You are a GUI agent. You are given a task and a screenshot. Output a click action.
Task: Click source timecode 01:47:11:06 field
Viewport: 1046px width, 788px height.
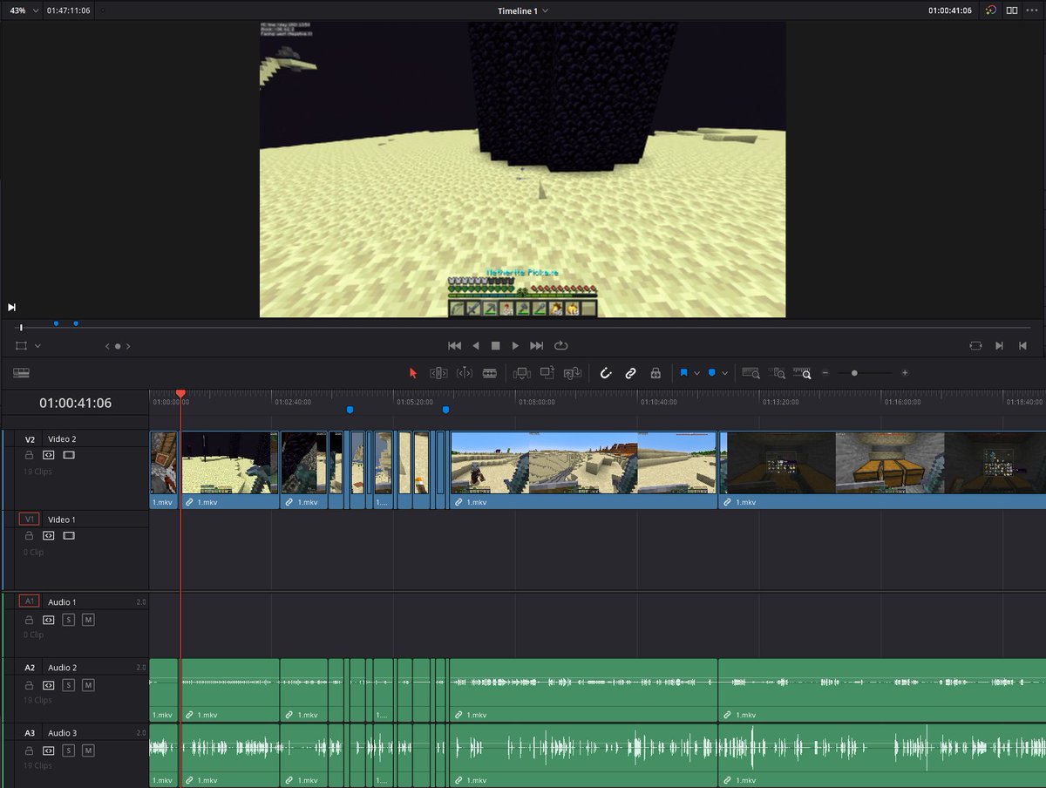(69, 10)
